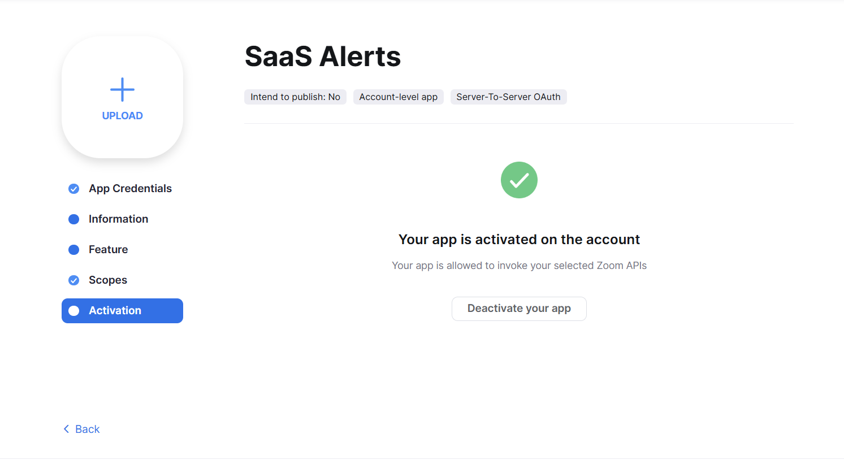Open the App Credentials step
The image size is (844, 460).
(x=122, y=189)
